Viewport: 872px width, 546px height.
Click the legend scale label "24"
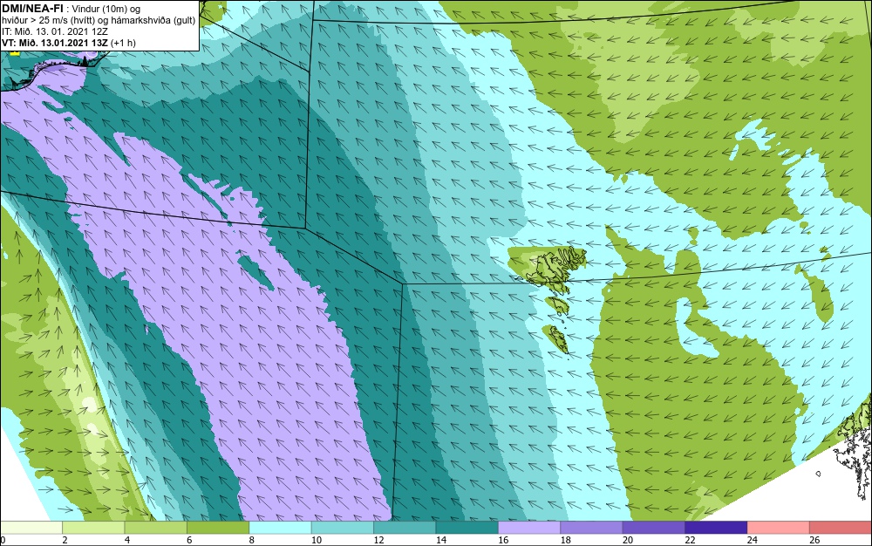pyautogui.click(x=753, y=540)
